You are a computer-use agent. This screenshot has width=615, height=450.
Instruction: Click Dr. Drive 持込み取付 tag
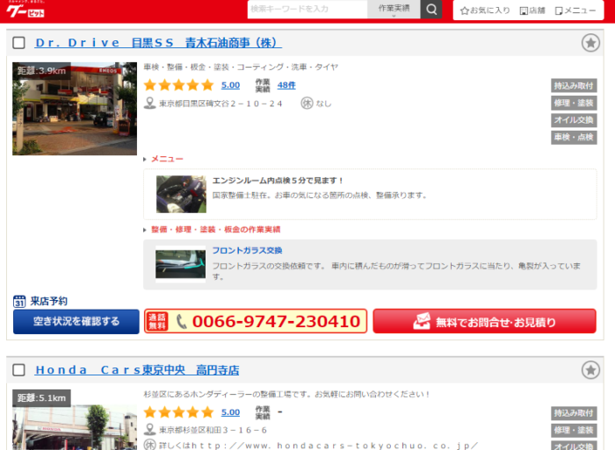click(x=574, y=86)
